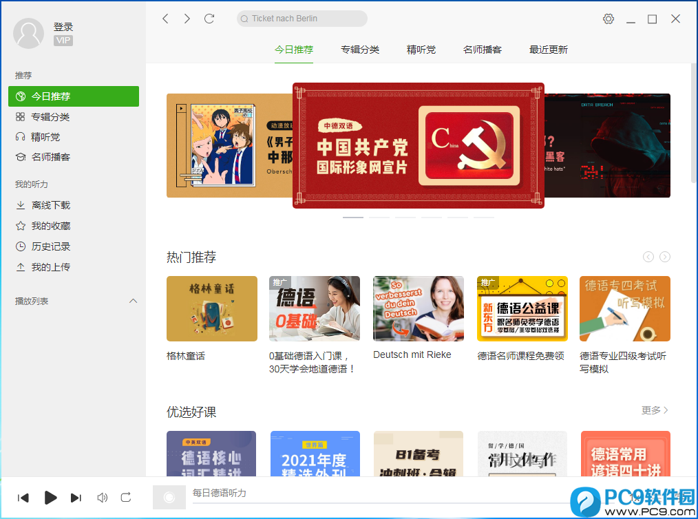Image resolution: width=698 pixels, height=519 pixels.
Task: Open the 德语常用谚语四十讲 course cover
Action: (626, 454)
